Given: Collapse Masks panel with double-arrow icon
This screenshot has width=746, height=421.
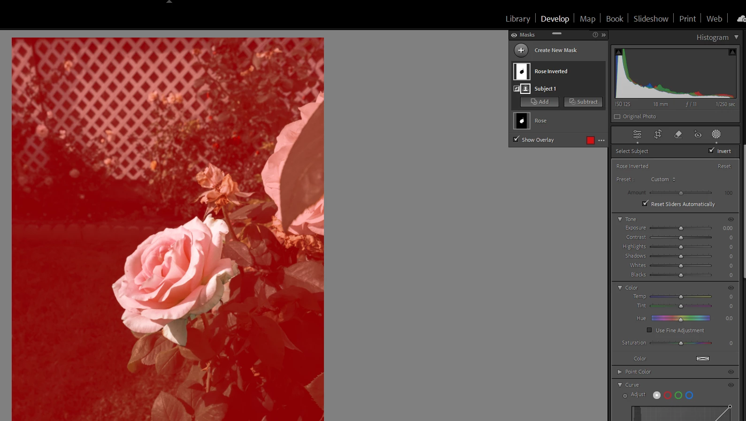Looking at the screenshot, I should [x=604, y=35].
